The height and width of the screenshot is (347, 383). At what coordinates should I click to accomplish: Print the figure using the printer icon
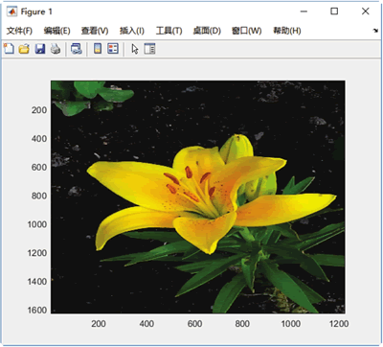click(56, 49)
